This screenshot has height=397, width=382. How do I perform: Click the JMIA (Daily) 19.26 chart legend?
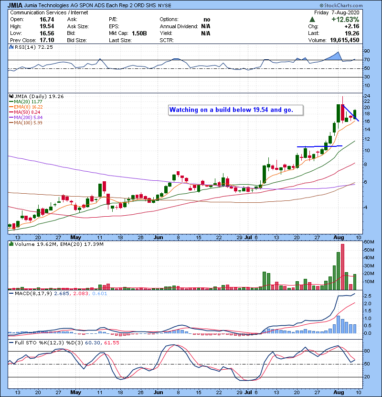[x=39, y=97]
